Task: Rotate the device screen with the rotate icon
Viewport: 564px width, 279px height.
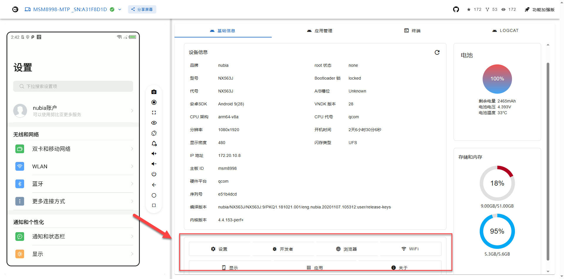Action: [x=154, y=133]
